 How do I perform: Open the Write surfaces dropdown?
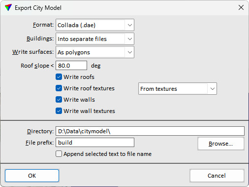point(95,52)
